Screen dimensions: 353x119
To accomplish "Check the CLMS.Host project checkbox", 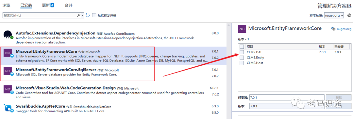I will click(x=242, y=63).
